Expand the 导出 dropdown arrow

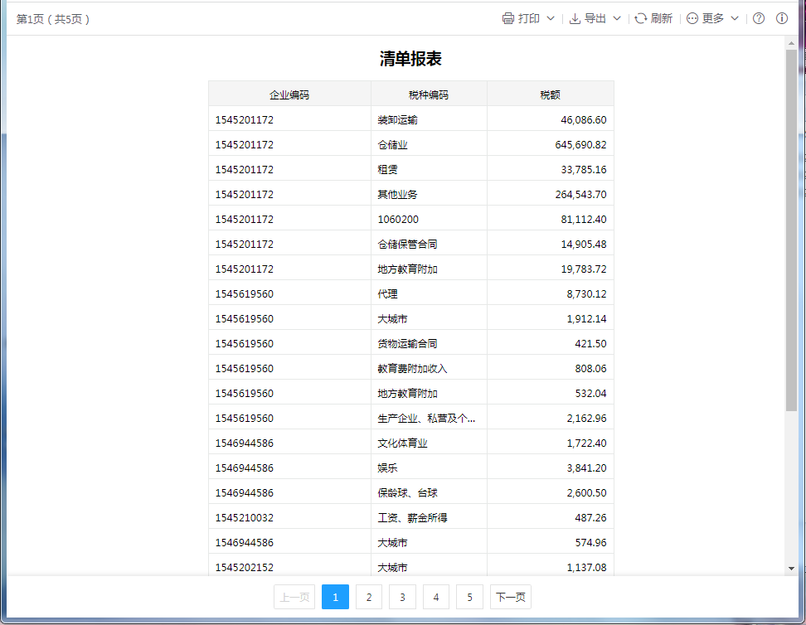(617, 18)
